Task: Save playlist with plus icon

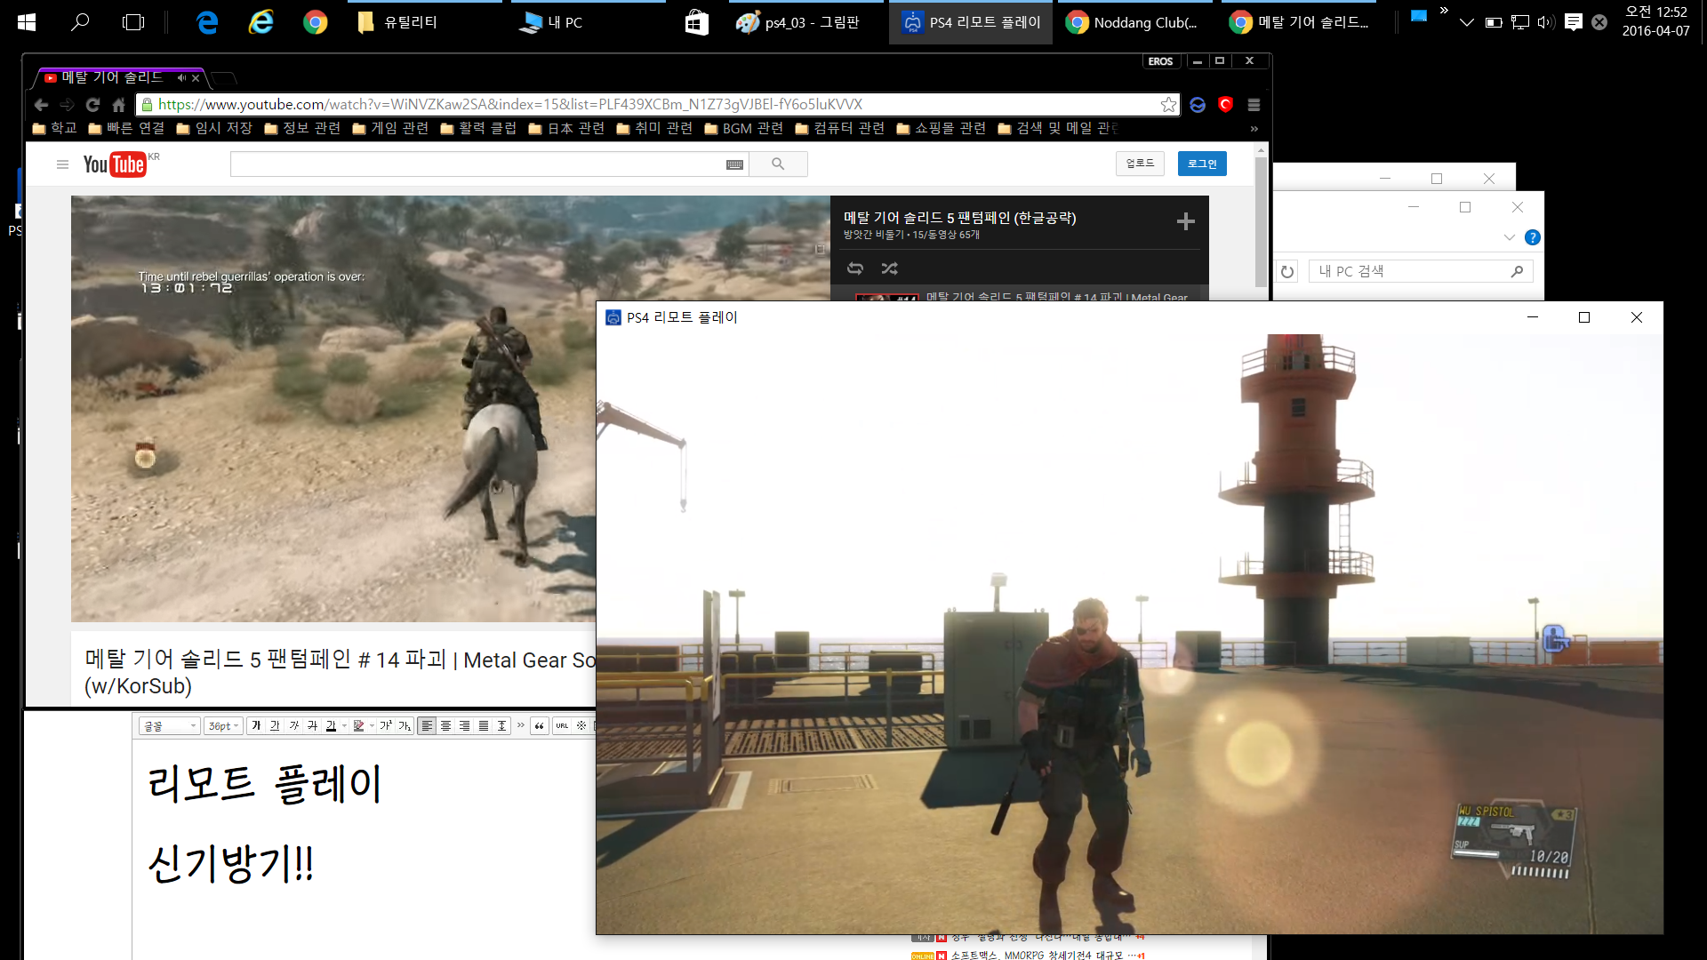Action: coord(1185,221)
